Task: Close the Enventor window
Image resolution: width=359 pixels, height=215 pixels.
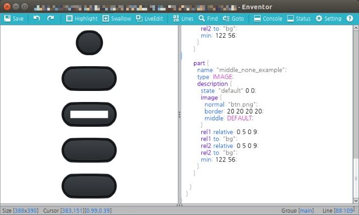Action: point(7,6)
